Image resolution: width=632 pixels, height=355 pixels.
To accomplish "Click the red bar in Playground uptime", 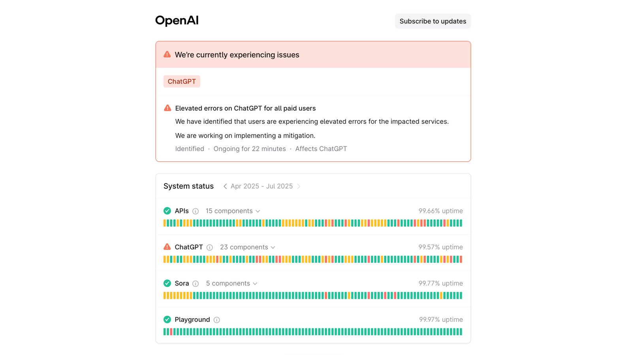I will [x=171, y=332].
